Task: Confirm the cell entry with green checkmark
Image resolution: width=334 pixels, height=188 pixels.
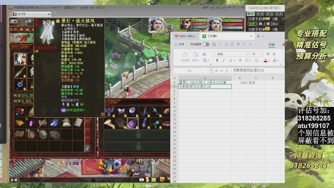Action: (222, 71)
